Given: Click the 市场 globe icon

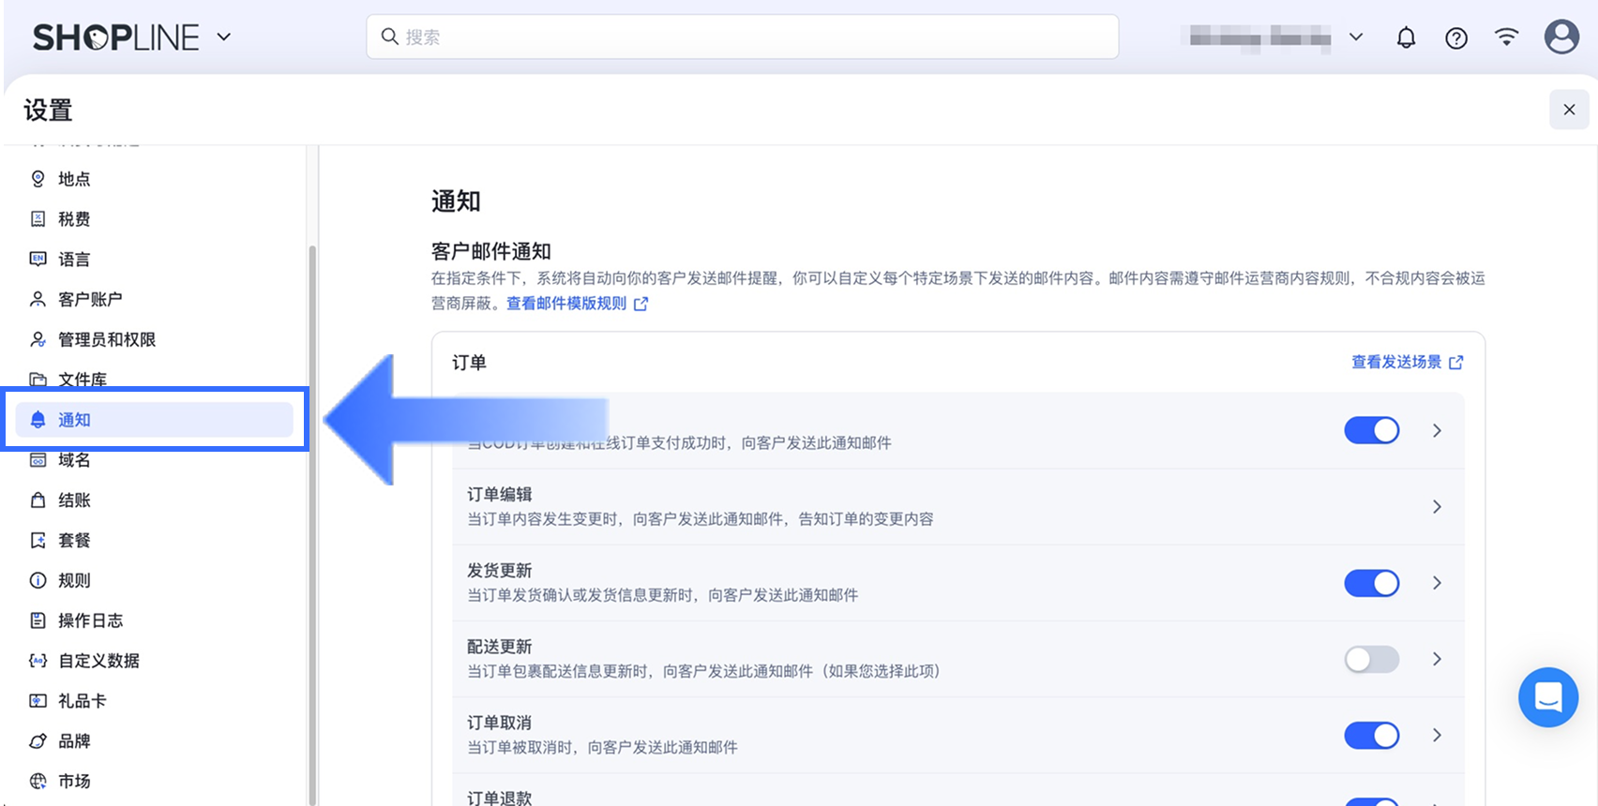Looking at the screenshot, I should (38, 781).
